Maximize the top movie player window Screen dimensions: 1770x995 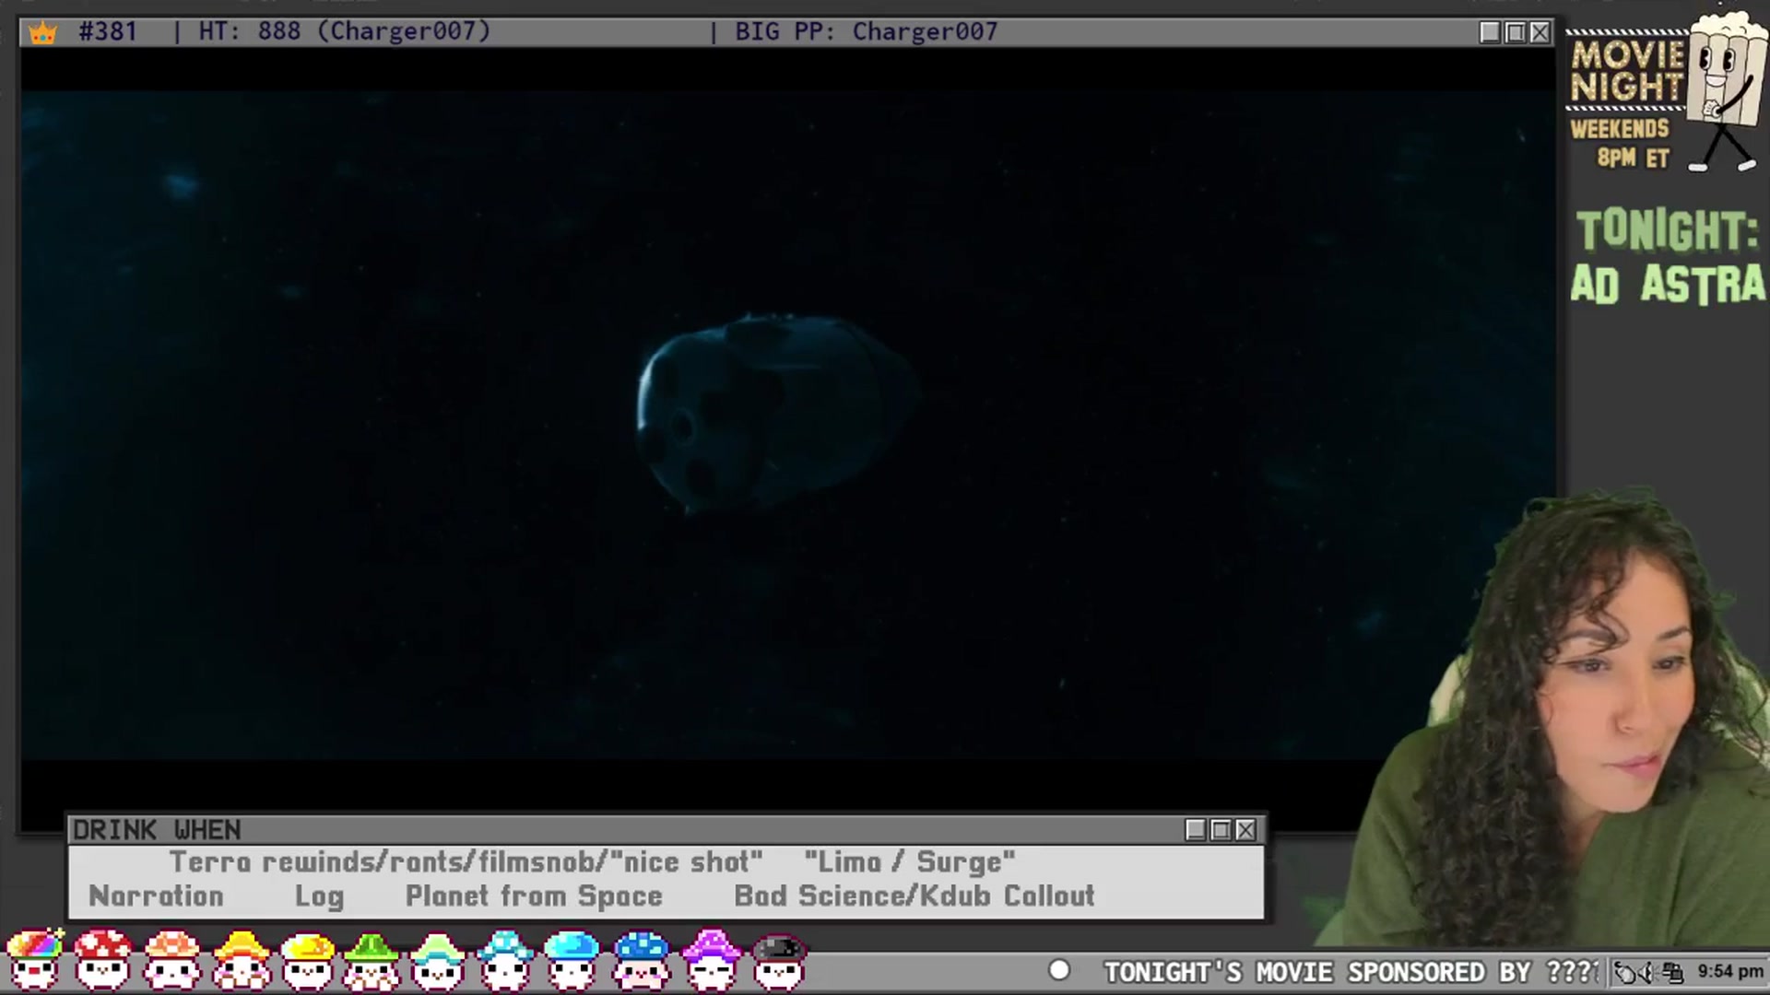(x=1515, y=32)
